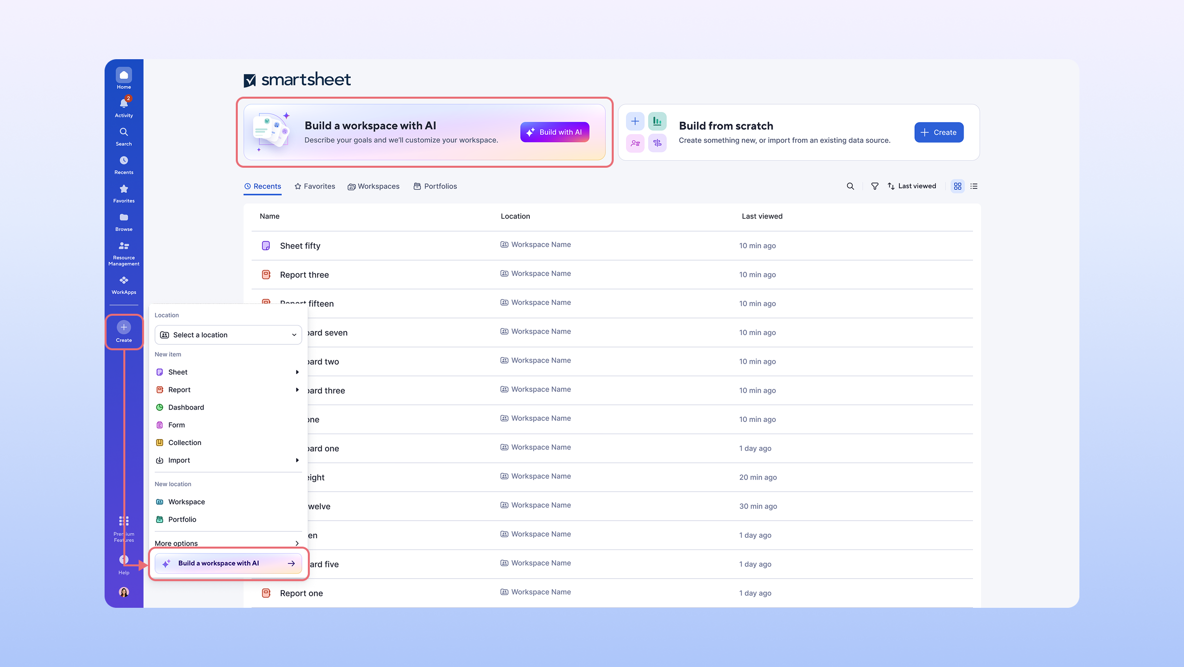Open Resource Management in sidebar
Image resolution: width=1184 pixels, height=667 pixels.
124,254
